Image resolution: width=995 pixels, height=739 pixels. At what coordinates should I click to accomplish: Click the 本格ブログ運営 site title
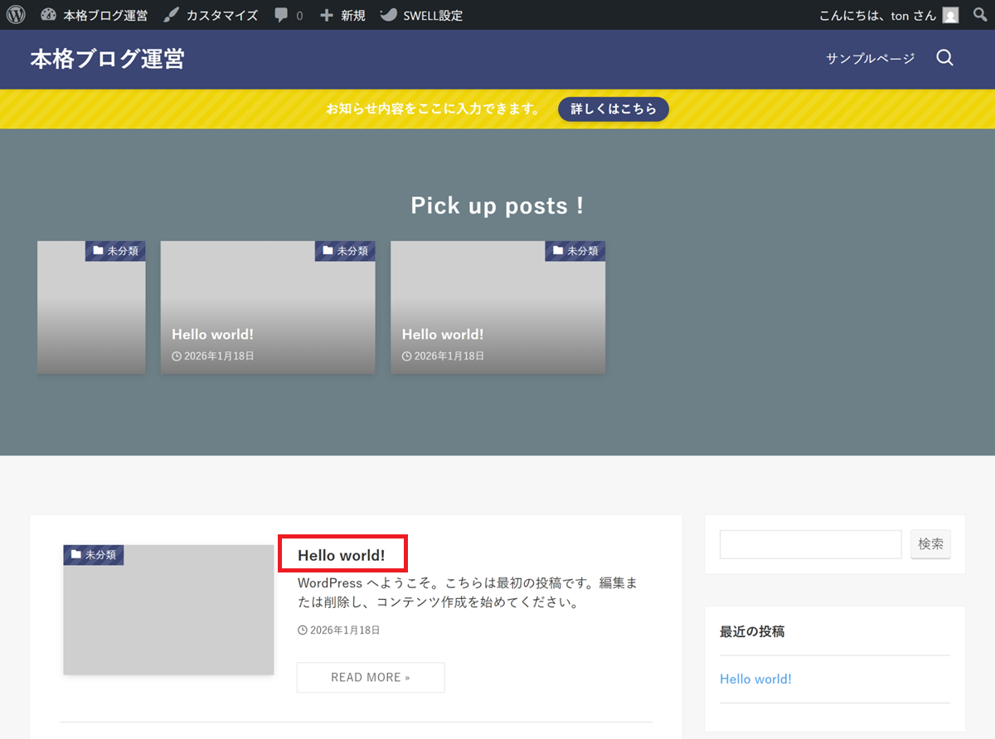pyautogui.click(x=107, y=59)
